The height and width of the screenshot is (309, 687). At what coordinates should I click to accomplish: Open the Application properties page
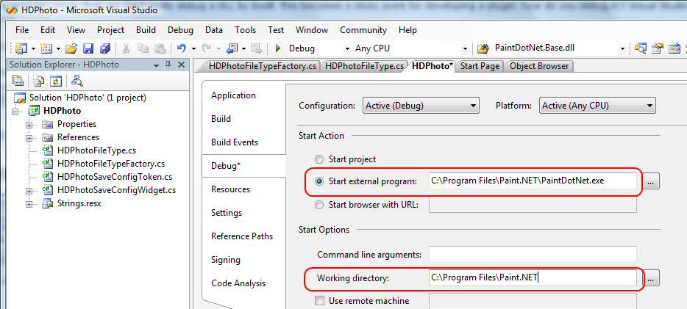(233, 95)
